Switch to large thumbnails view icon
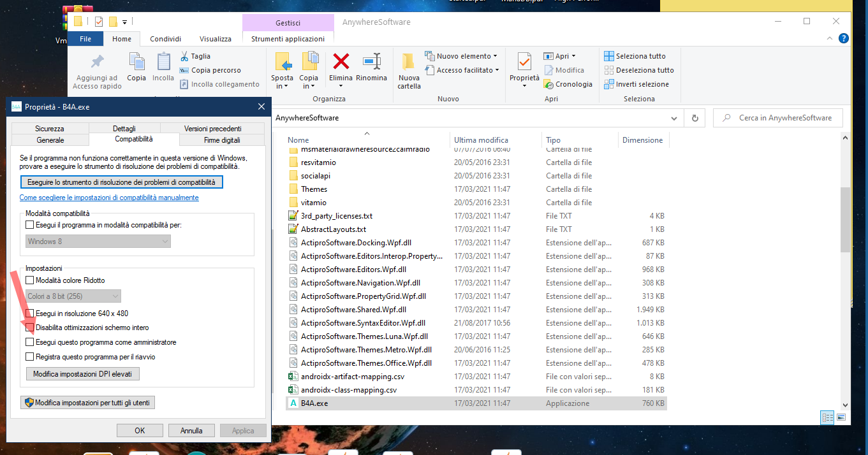The width and height of the screenshot is (868, 455). (x=841, y=417)
